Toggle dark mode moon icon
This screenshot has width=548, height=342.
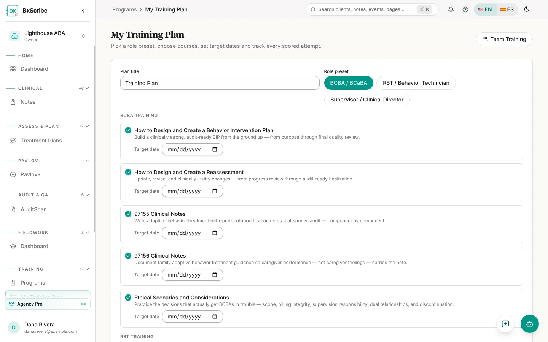(x=527, y=9)
